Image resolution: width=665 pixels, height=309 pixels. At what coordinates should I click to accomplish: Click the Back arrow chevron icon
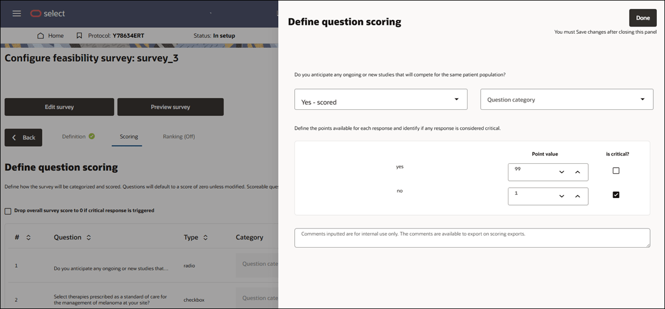(x=14, y=137)
